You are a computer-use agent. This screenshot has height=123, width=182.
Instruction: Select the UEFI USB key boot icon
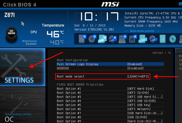(x=122, y=39)
